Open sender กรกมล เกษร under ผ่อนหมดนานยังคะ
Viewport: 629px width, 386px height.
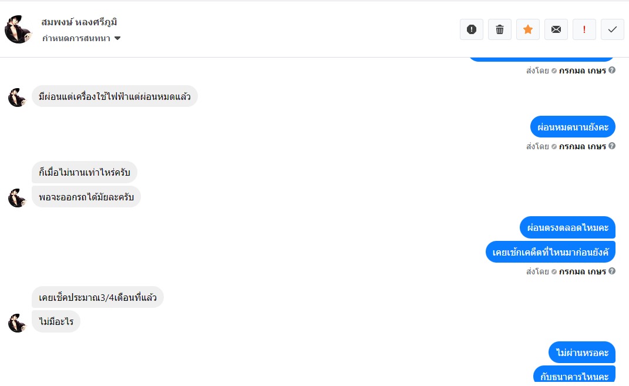pos(582,146)
